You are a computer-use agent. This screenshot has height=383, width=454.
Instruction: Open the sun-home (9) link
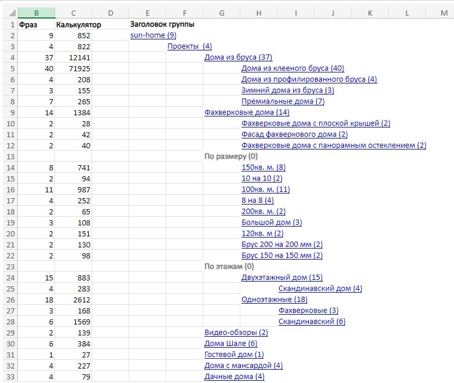[x=153, y=35]
